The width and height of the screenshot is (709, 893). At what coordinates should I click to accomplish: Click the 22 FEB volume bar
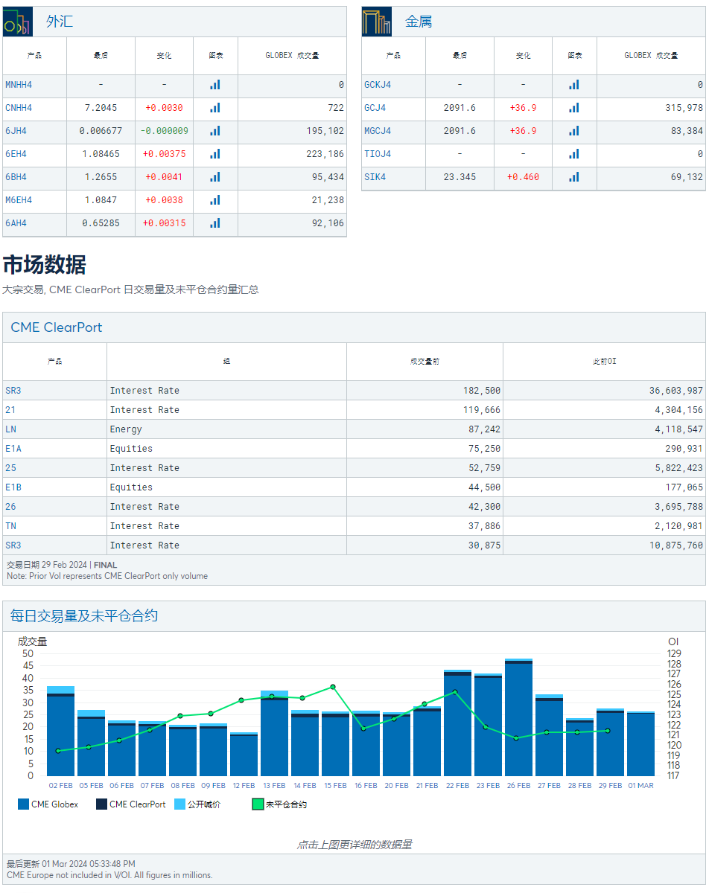[457, 723]
